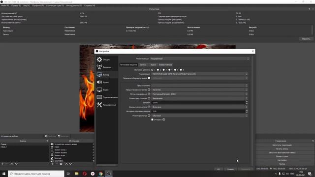This screenshot has width=315, height=177.
Task: Open source properties gear icon
Action: [x=61, y=164]
